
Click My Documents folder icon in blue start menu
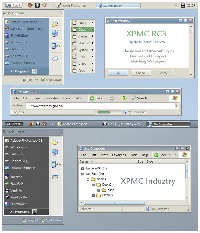(55, 23)
